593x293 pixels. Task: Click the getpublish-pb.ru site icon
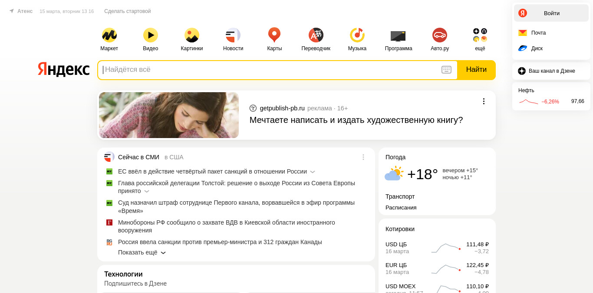coord(253,108)
